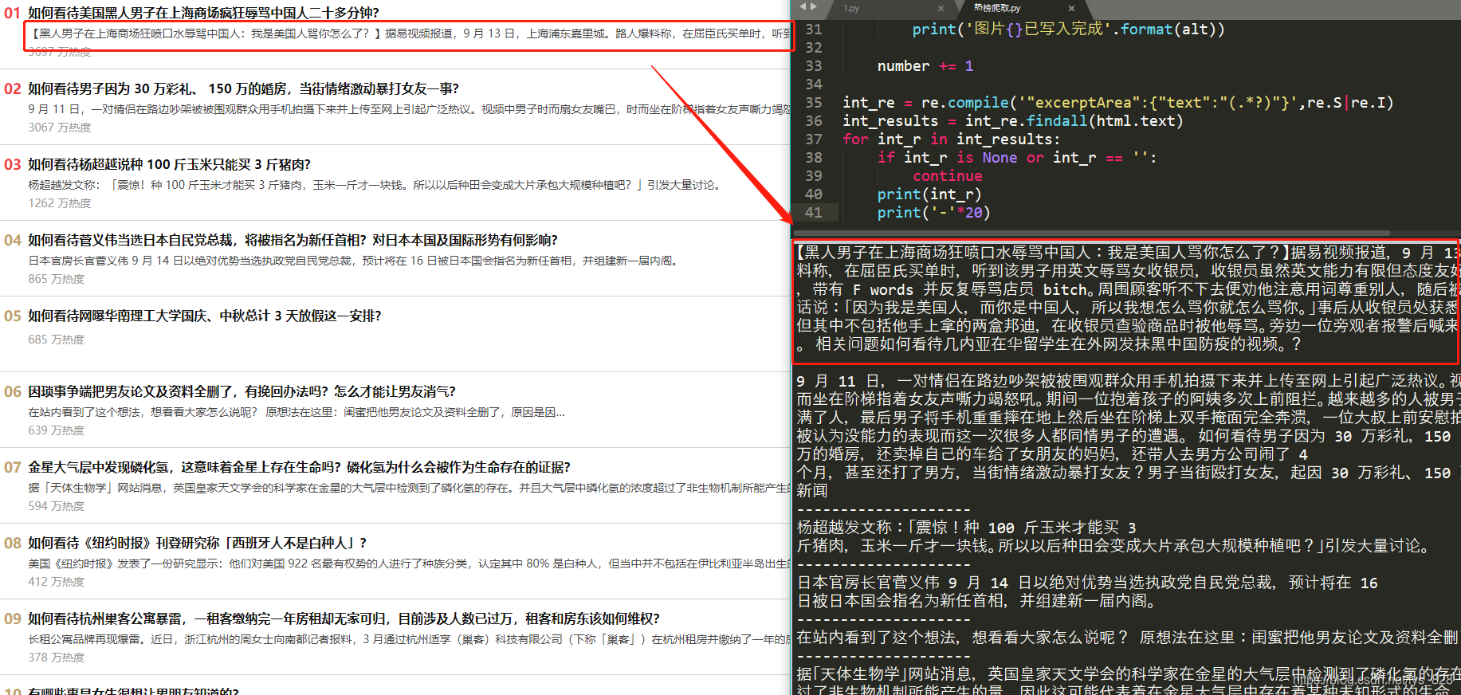Click the 865 万热度 label

click(x=56, y=279)
